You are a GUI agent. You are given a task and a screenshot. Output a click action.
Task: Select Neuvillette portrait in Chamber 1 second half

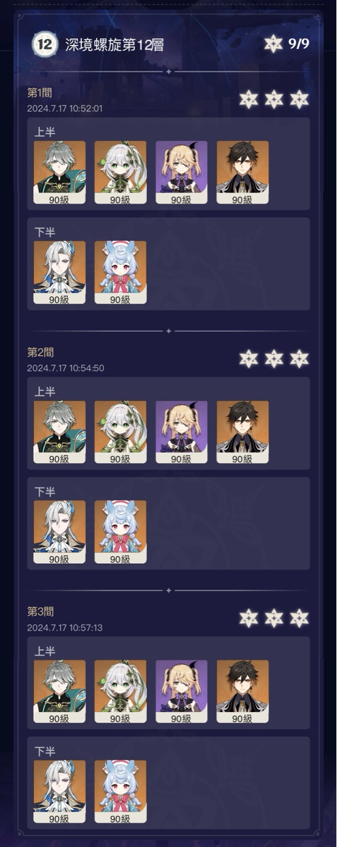point(60,272)
